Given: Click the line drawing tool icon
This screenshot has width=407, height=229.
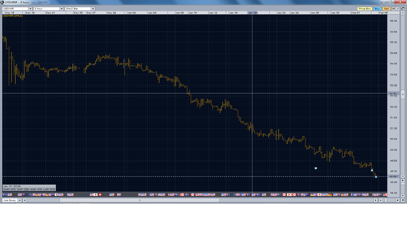Looking at the screenshot, I should (x=398, y=9).
